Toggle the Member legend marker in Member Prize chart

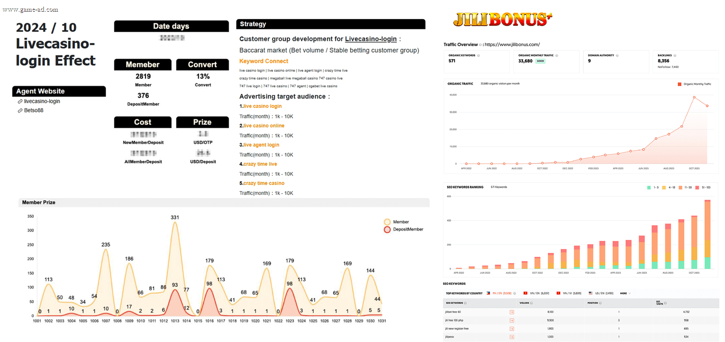(387, 222)
